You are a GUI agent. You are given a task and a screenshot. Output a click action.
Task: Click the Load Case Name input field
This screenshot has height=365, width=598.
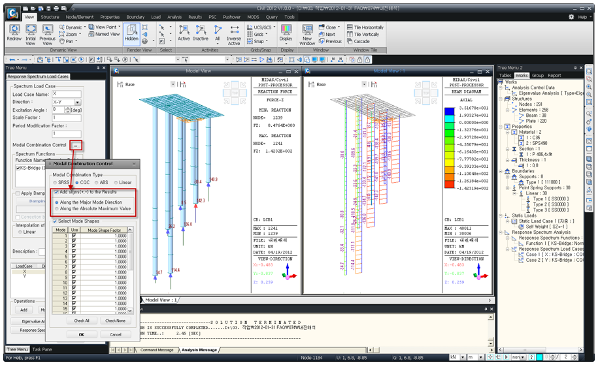pyautogui.click(x=67, y=94)
